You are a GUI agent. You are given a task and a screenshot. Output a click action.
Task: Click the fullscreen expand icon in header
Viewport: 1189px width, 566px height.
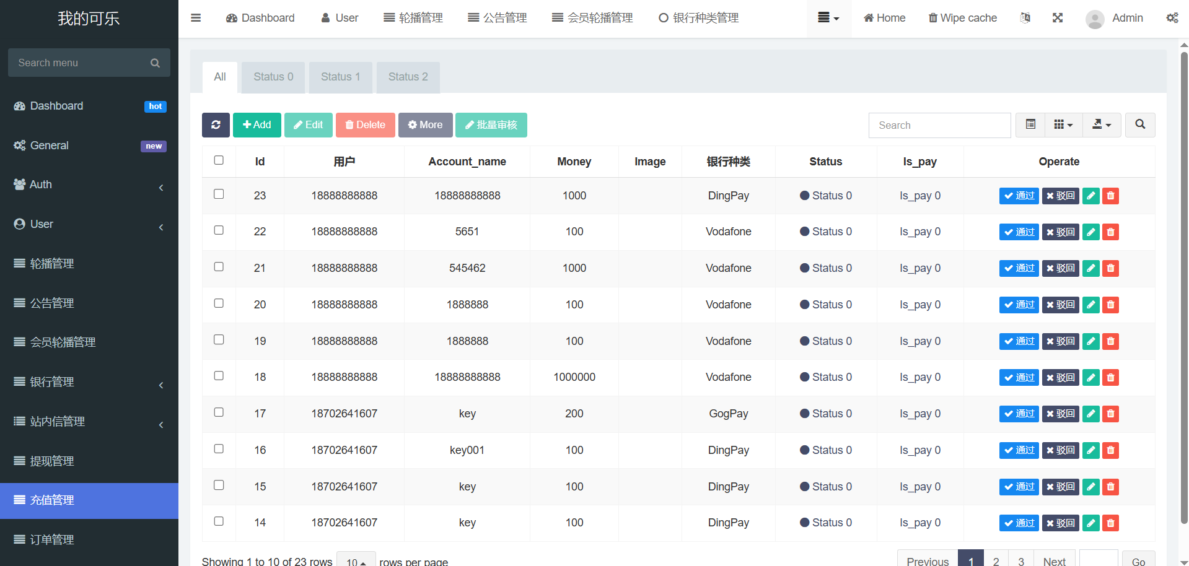1058,18
